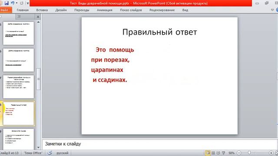Click the slide title Правильный ответ
This screenshot has width=278, height=156.
click(159, 32)
